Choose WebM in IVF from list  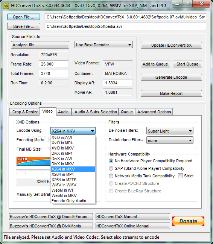73,190
